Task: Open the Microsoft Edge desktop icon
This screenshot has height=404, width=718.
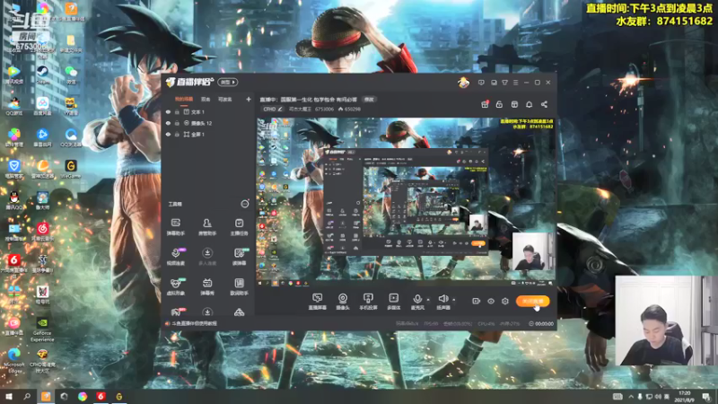Action: (x=14, y=361)
